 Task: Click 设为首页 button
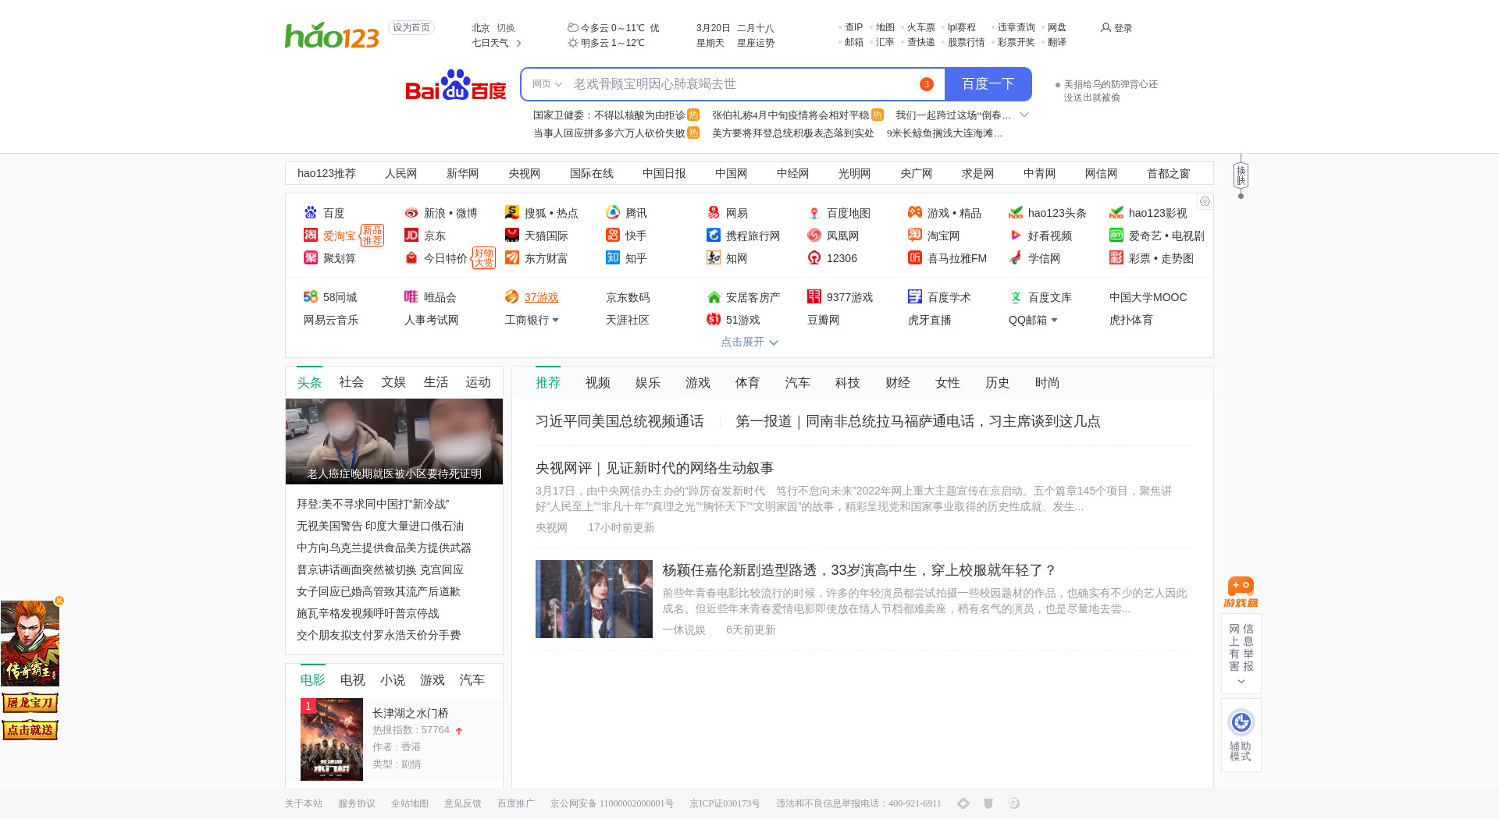411,27
